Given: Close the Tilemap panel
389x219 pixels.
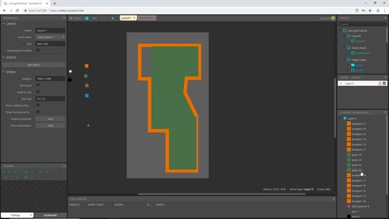Looking at the screenshot, I should [64, 166].
